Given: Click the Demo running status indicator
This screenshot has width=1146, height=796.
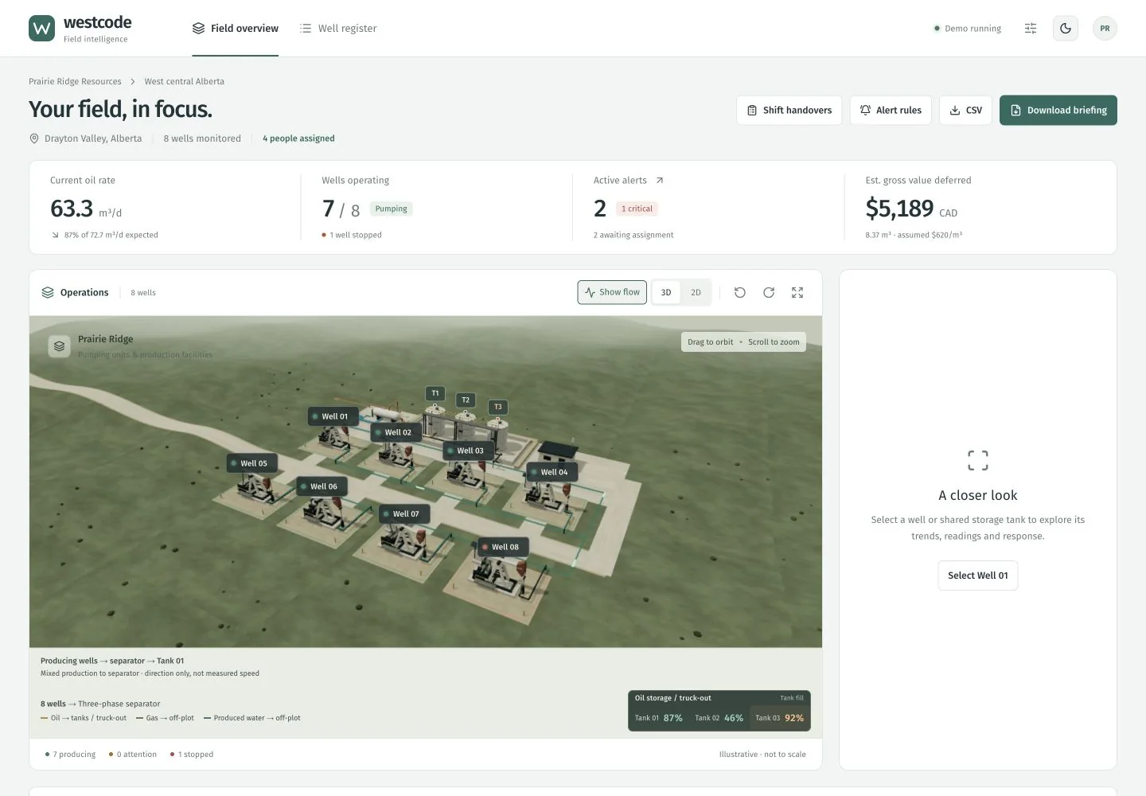Looking at the screenshot, I should (968, 29).
